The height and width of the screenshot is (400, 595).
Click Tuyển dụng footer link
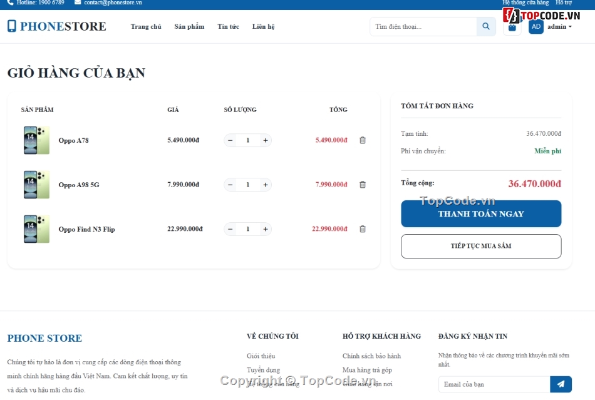(263, 370)
